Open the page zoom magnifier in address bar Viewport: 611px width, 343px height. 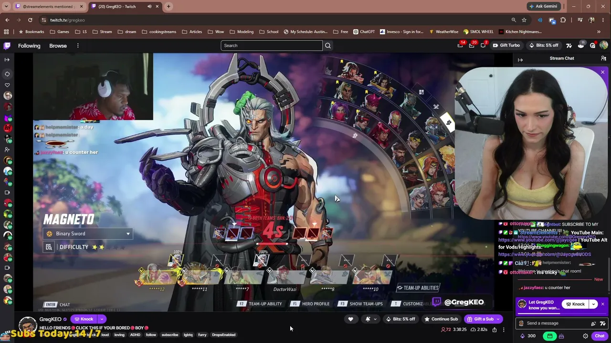pyautogui.click(x=514, y=20)
